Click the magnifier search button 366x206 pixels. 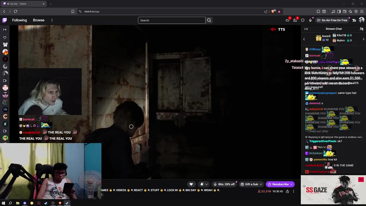point(209,20)
